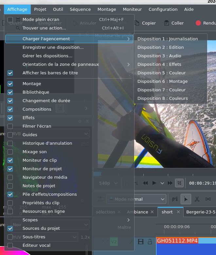Image resolution: width=216 pixels, height=255 pixels.
Task: Load Disposition 4 : Effets
Action: point(170,64)
